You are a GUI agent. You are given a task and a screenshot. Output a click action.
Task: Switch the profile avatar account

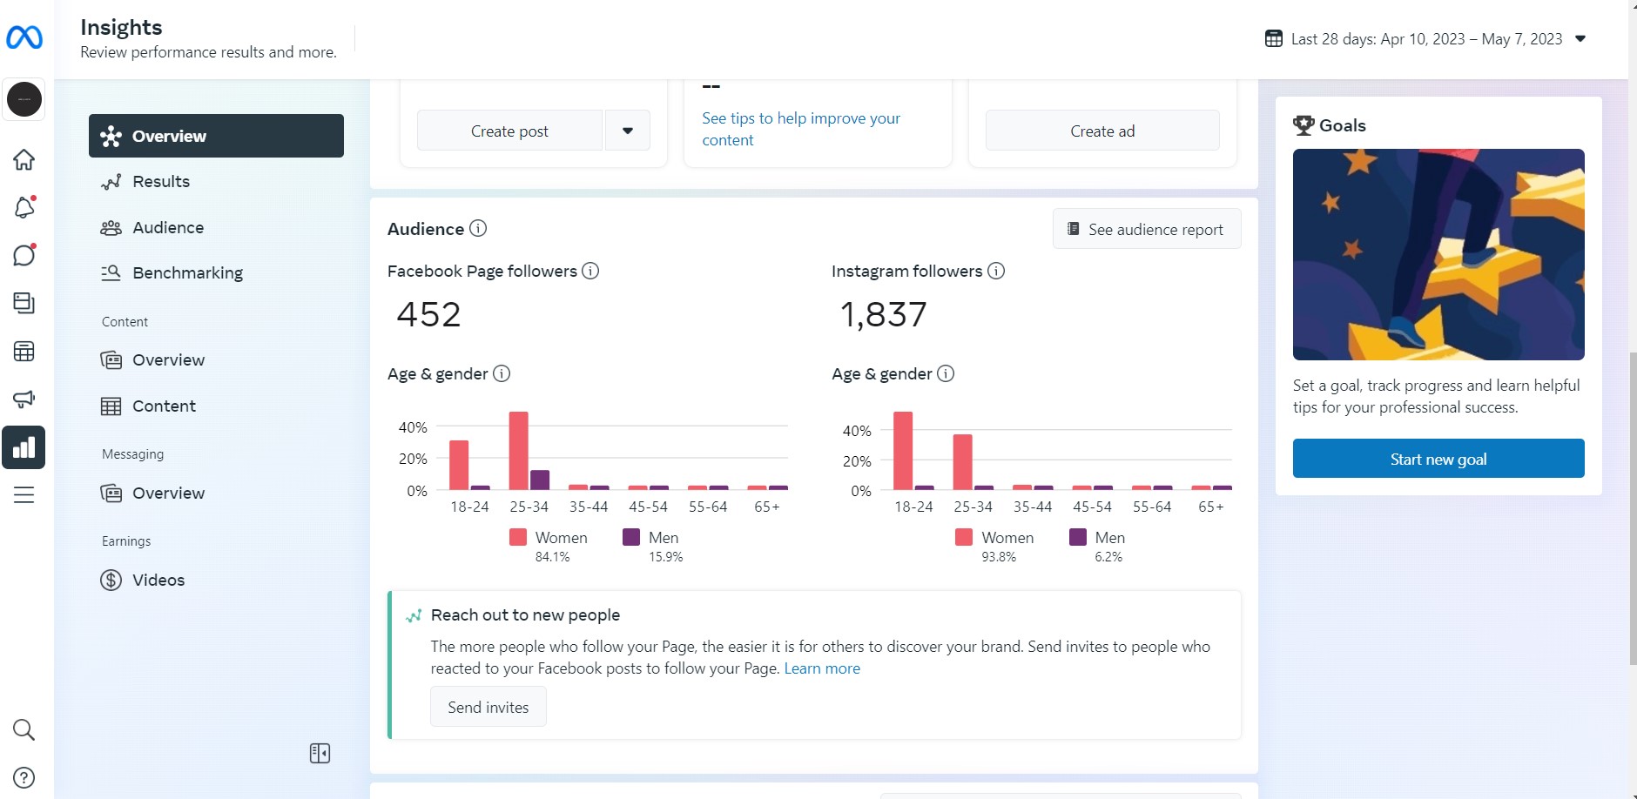point(24,99)
